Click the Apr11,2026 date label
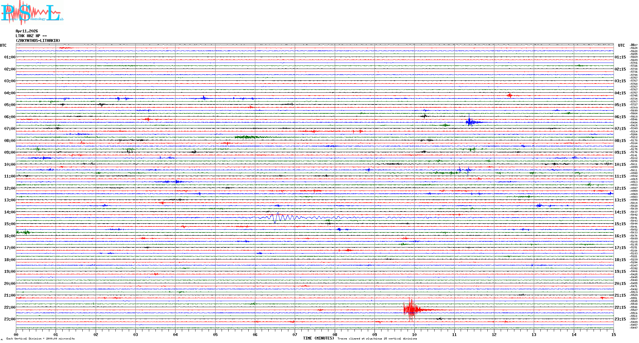This screenshot has width=639, height=343. pyautogui.click(x=27, y=31)
